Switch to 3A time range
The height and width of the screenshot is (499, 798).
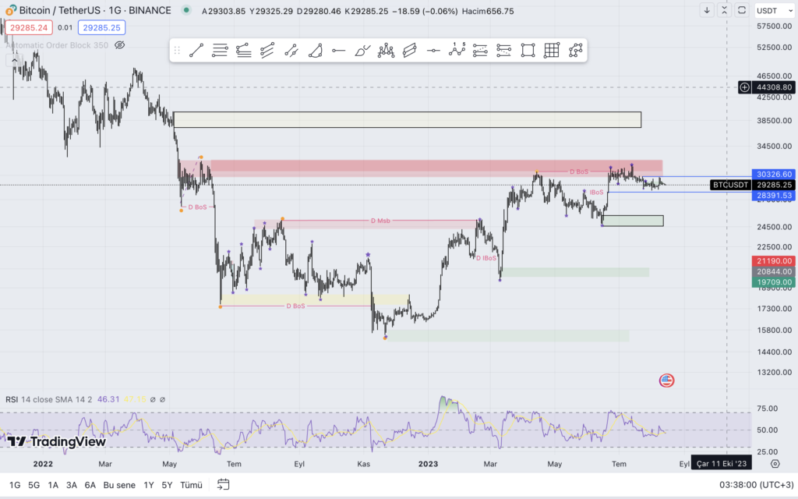(71, 485)
